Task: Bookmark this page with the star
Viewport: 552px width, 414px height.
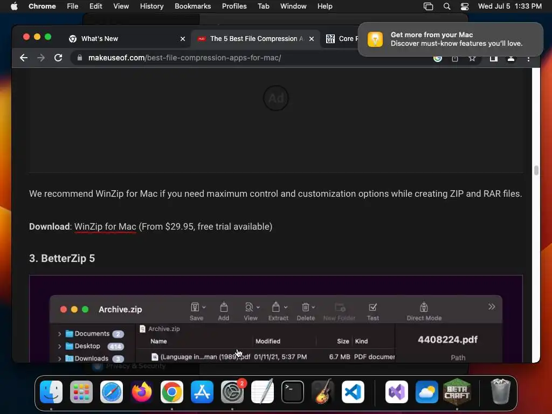Action: tap(472, 58)
